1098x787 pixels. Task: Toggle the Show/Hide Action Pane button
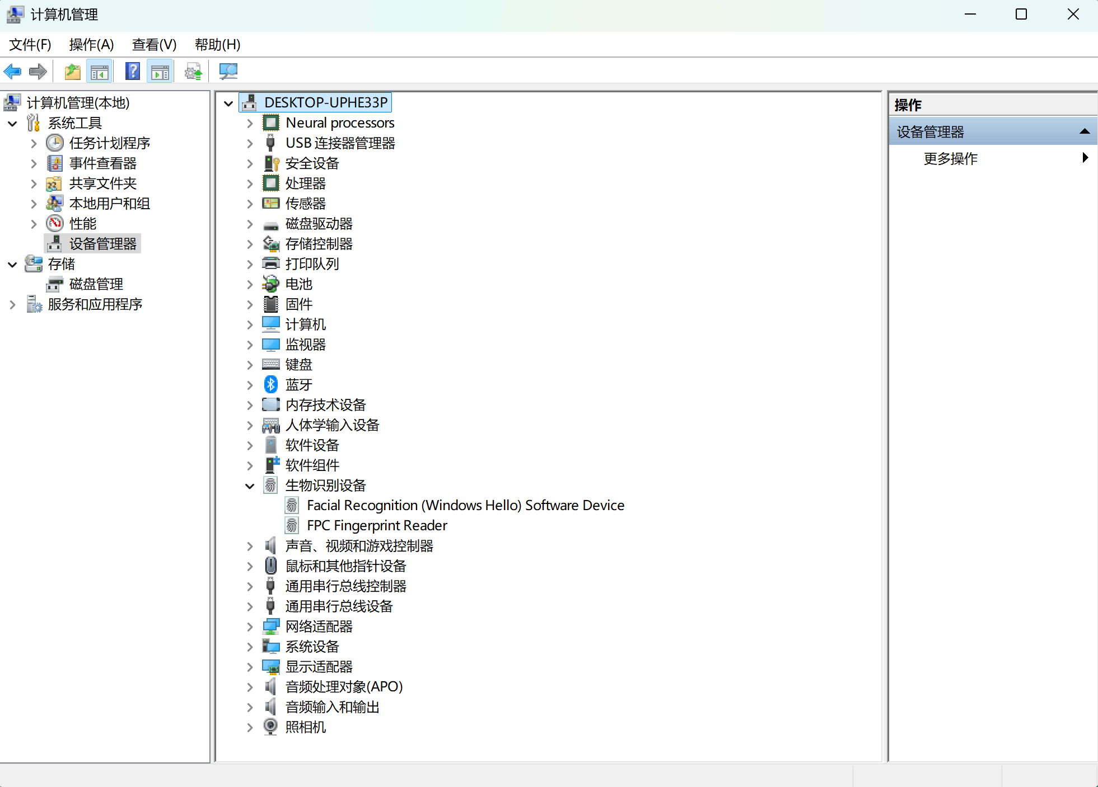[160, 72]
